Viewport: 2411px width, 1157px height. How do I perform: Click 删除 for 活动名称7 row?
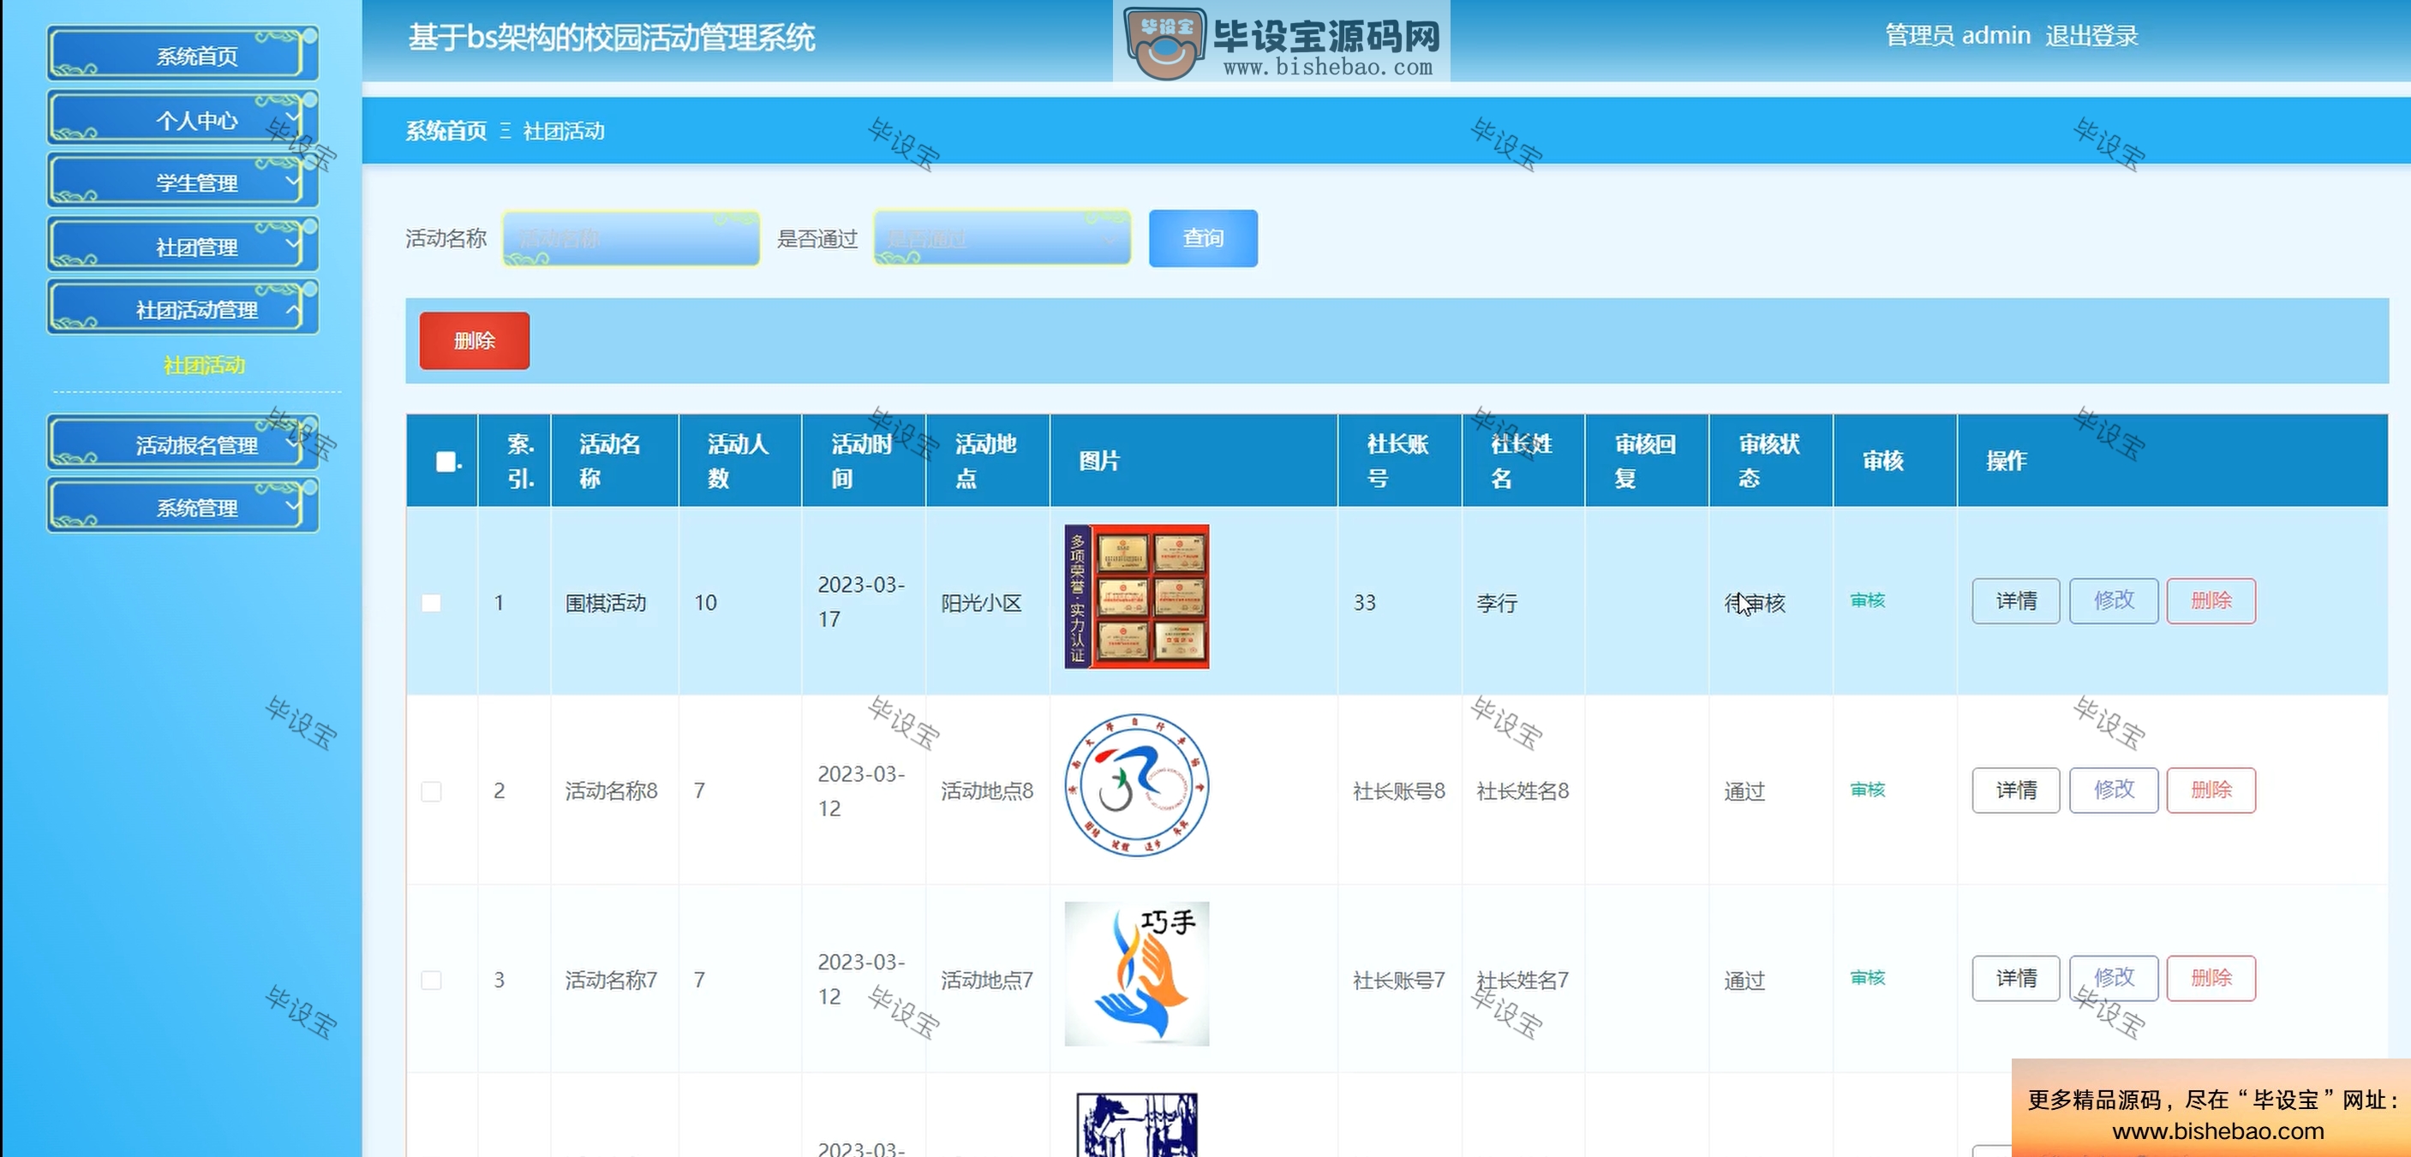(x=2211, y=978)
